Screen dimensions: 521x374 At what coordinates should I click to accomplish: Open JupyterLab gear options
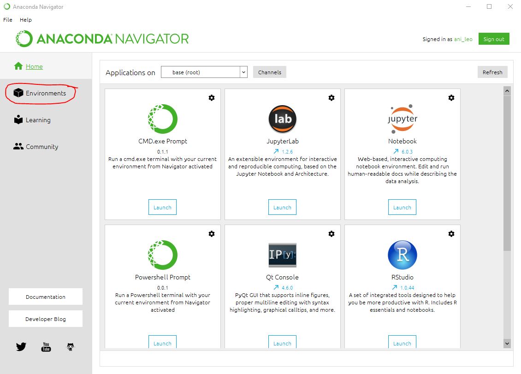pyautogui.click(x=332, y=98)
